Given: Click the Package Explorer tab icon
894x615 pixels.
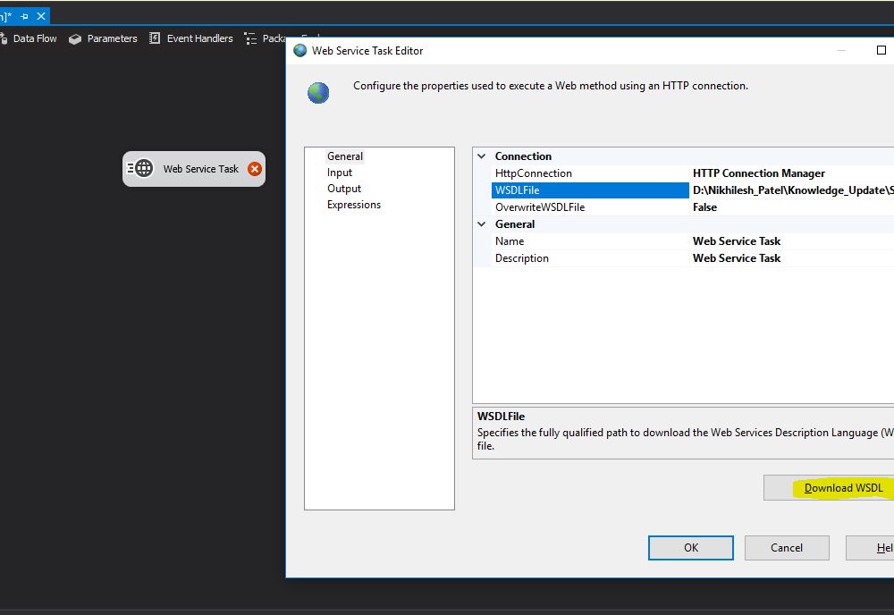Looking at the screenshot, I should coord(250,38).
